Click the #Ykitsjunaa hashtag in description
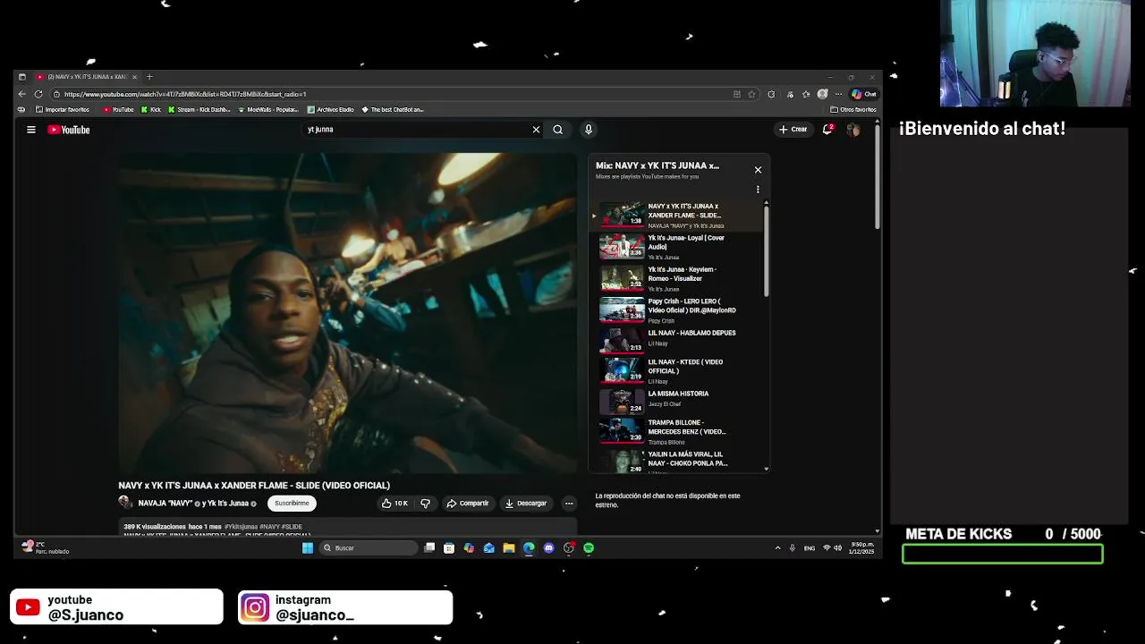This screenshot has height=644, width=1145. click(x=241, y=527)
